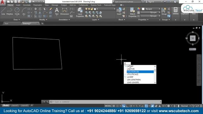Toggle grid display in status bar
The width and height of the screenshot is (203, 114).
114,106
